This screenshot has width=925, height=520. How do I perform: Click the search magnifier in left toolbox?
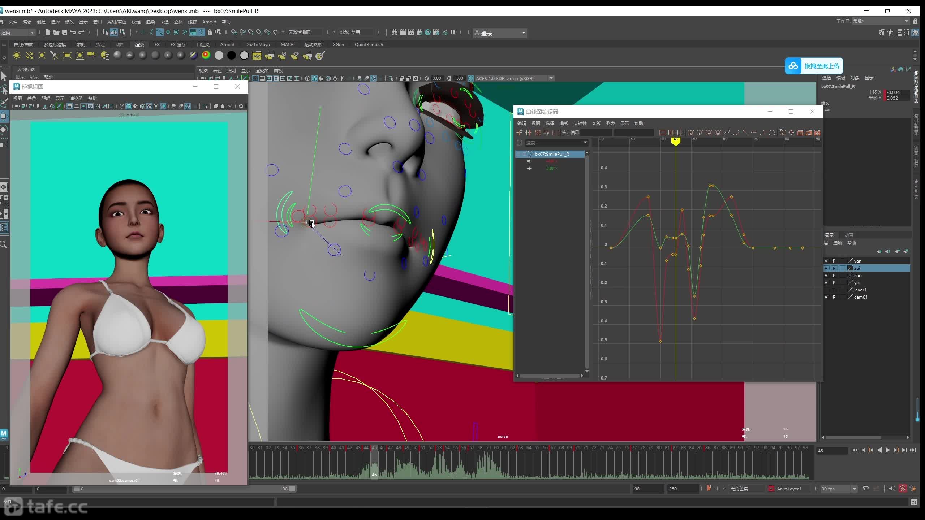[x=4, y=245]
